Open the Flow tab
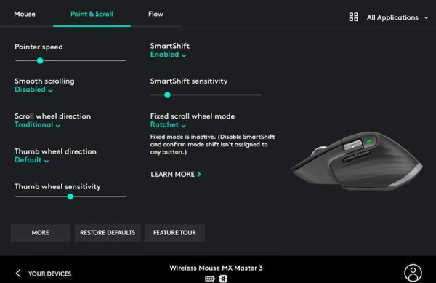Viewport: 436px width, 283px height. [156, 14]
